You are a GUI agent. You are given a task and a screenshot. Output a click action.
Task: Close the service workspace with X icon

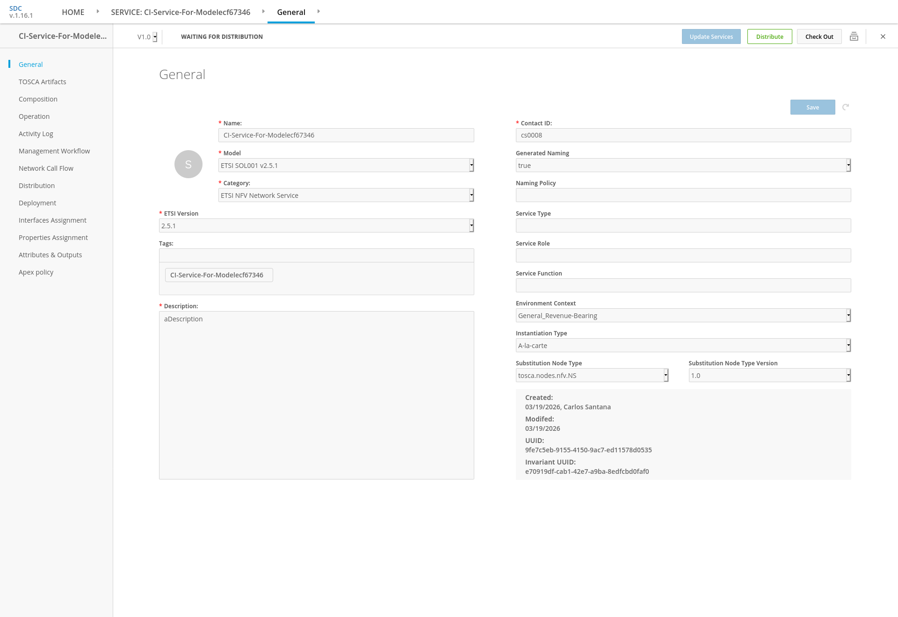click(883, 36)
